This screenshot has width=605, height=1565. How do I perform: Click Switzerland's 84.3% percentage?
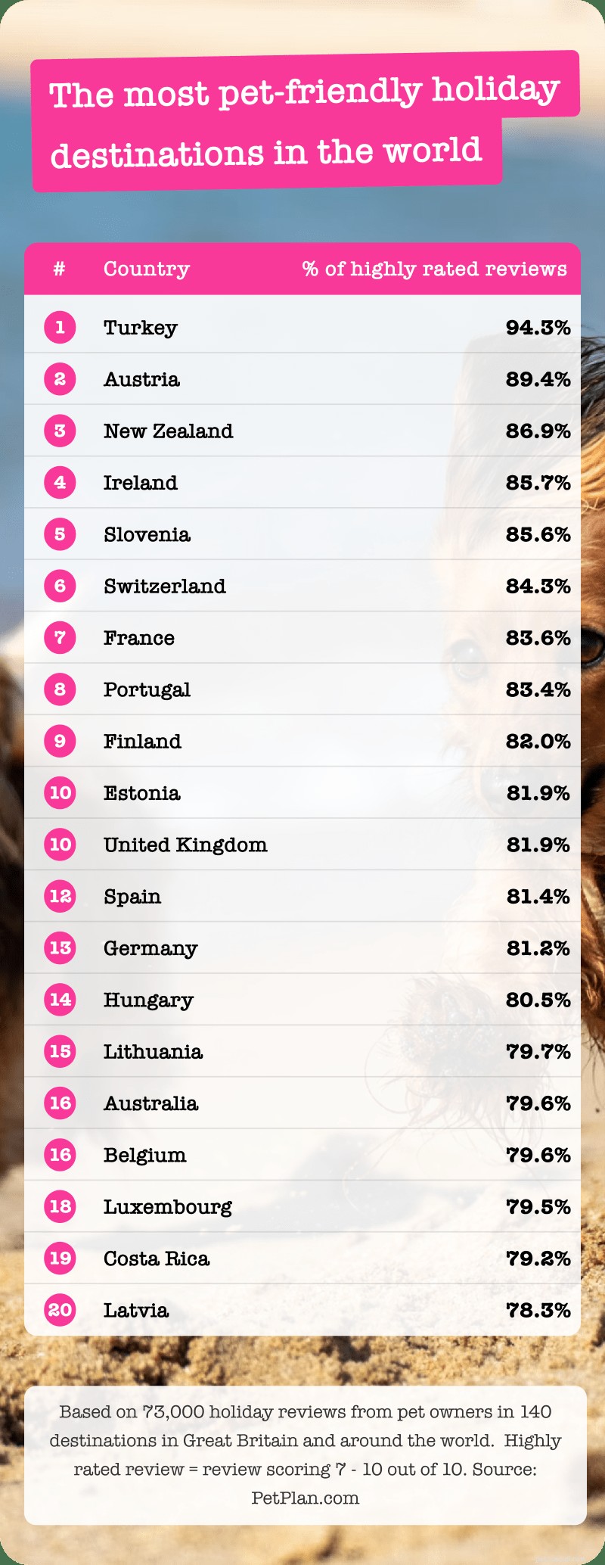point(538,586)
